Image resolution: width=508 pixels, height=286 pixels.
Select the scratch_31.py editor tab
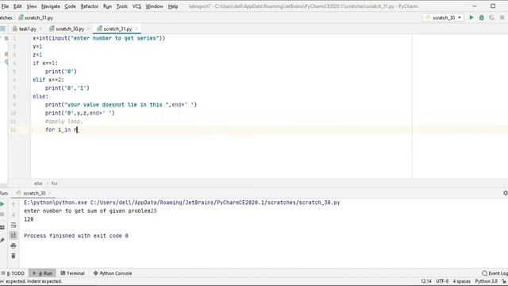tap(117, 29)
